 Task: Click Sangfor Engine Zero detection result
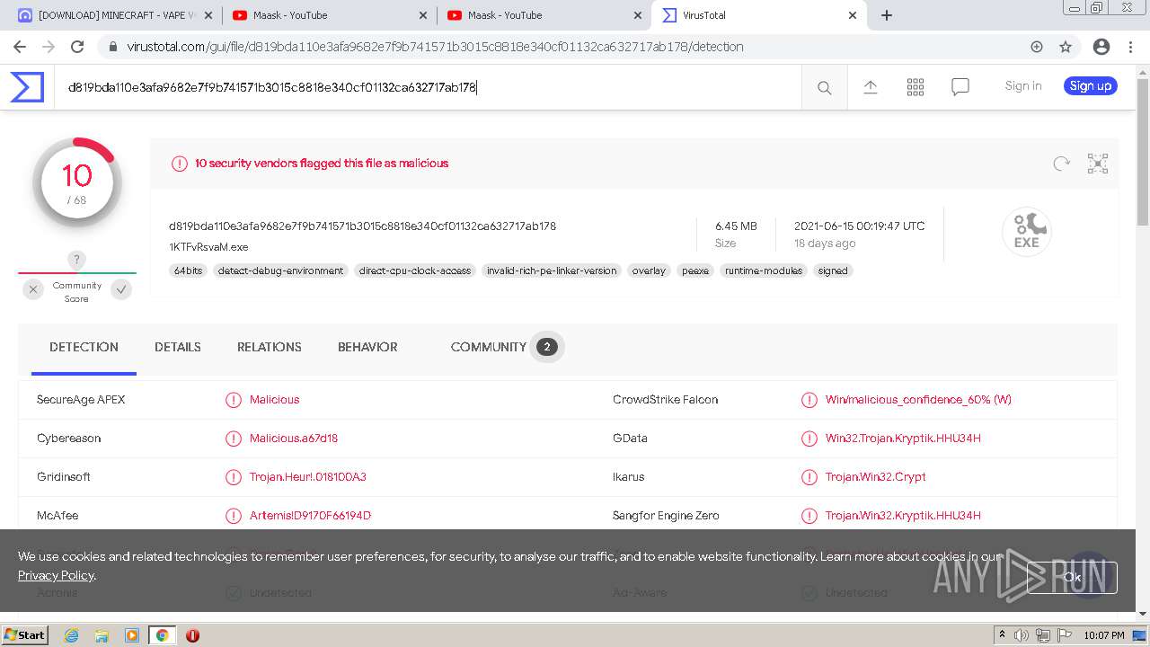click(x=903, y=516)
